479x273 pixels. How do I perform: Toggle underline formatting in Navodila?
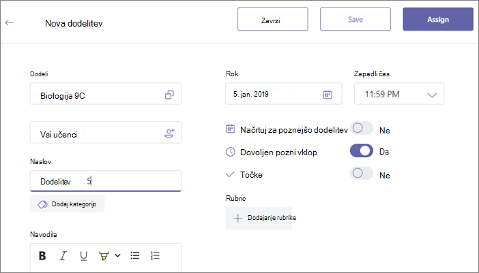tap(83, 255)
